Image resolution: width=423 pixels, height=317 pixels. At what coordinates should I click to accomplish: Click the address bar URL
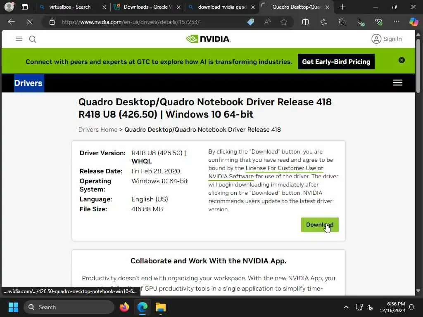(131, 22)
